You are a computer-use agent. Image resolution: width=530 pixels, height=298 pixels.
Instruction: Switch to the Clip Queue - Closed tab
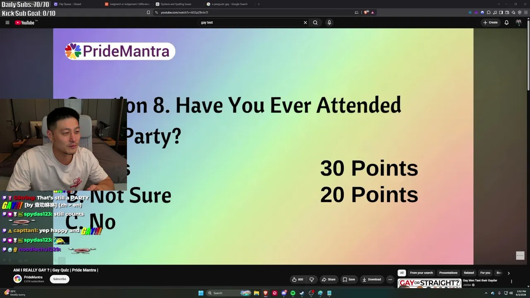(77, 4)
